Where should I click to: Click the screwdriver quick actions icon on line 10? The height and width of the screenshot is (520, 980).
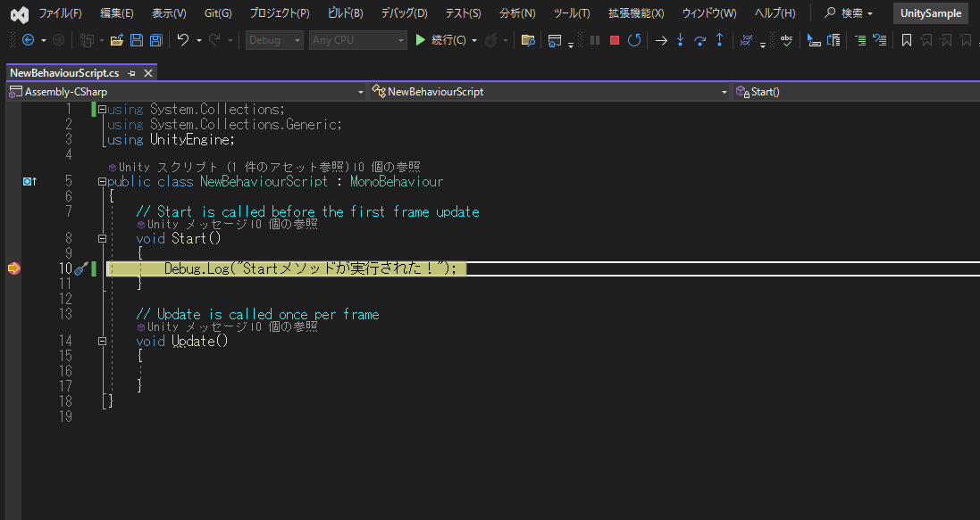[80, 269]
